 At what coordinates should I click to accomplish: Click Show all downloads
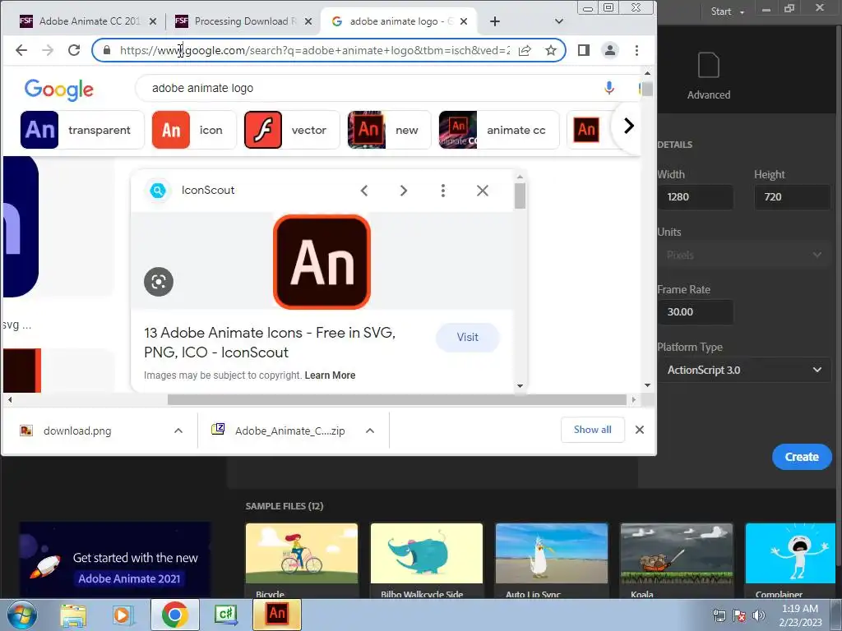[x=593, y=430]
